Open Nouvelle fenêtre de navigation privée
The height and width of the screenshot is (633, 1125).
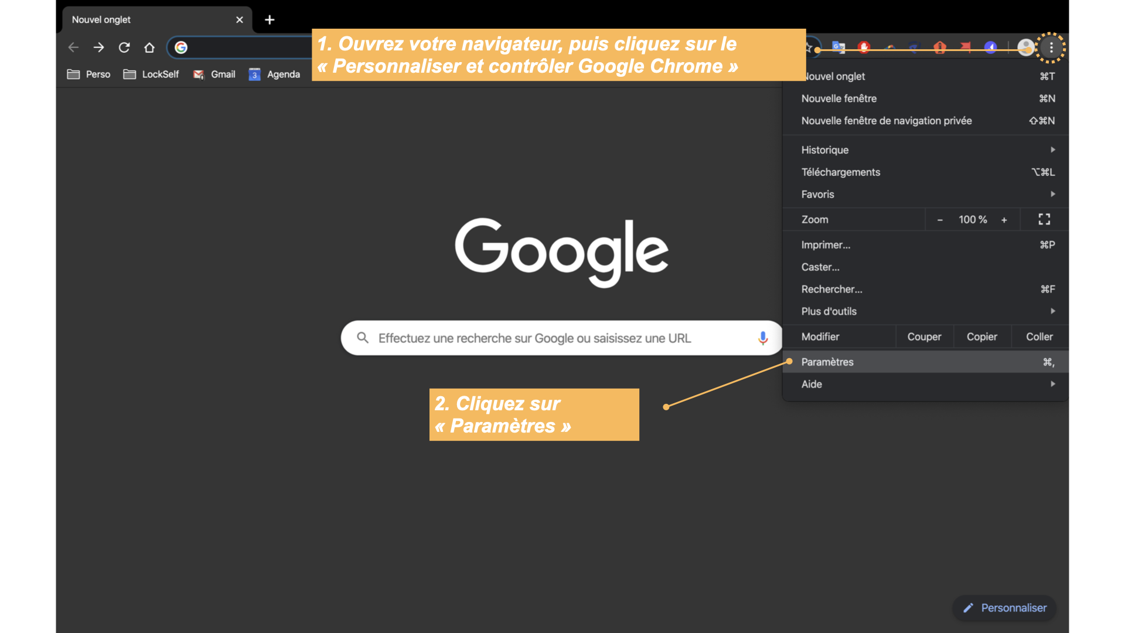tap(926, 121)
